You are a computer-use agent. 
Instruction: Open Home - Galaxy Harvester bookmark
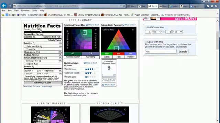pos(30,15)
